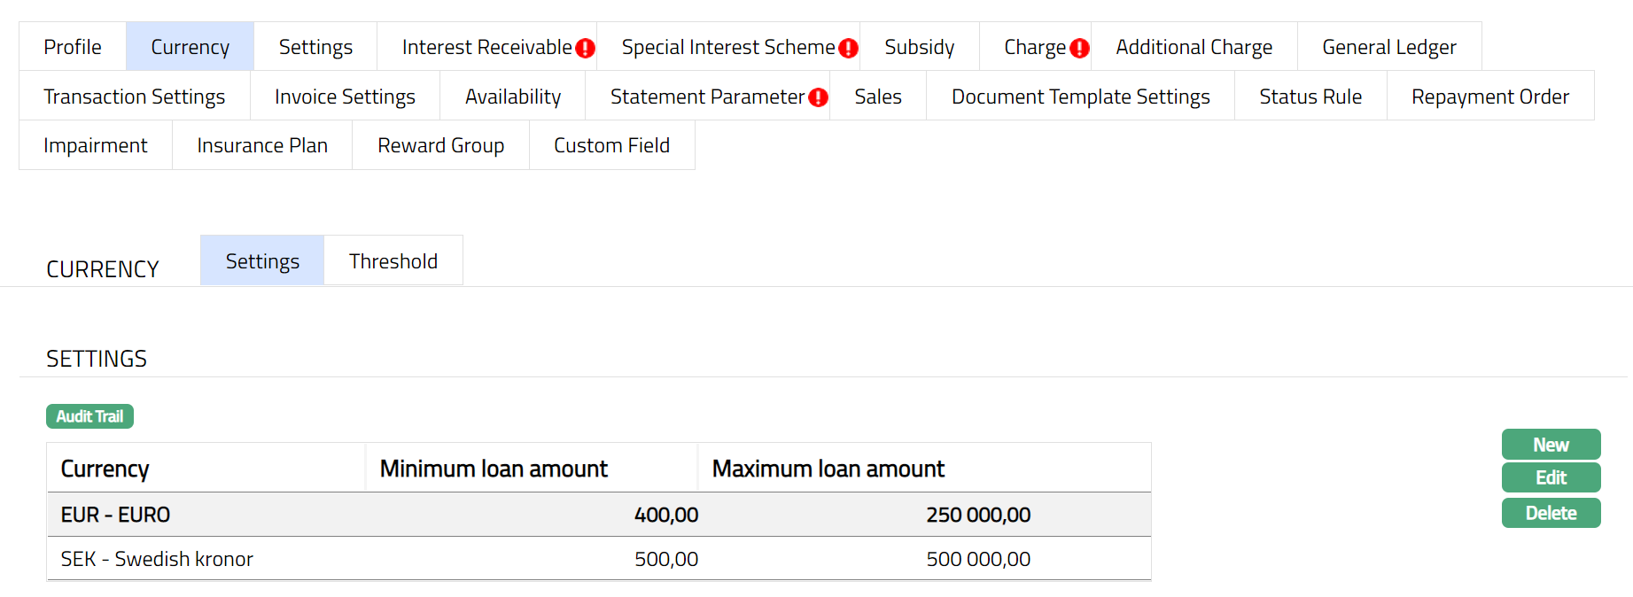Switch to the Profile tab
The height and width of the screenshot is (597, 1633).
(x=73, y=47)
